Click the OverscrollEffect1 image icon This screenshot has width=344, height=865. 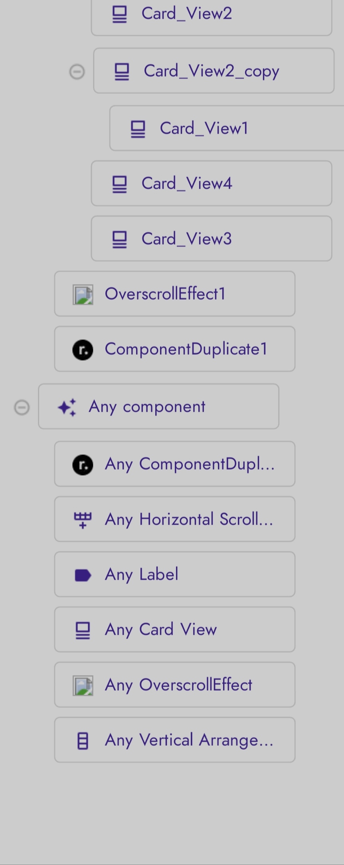click(x=83, y=294)
